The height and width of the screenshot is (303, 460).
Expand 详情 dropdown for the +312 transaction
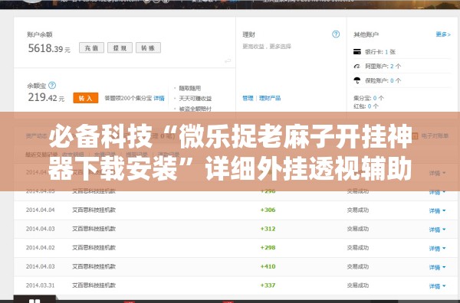437,230
